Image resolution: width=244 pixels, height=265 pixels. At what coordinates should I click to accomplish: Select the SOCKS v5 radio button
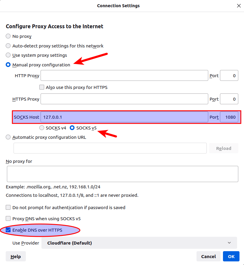72,128
